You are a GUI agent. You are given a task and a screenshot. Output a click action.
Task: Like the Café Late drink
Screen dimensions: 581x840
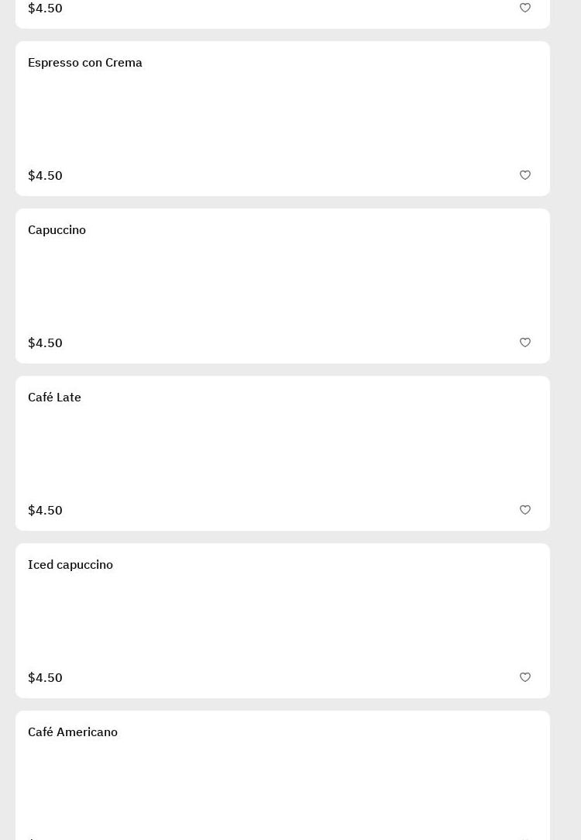point(525,511)
